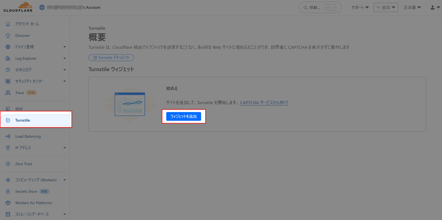Expand the IP アドレス submenu arrow

65,148
